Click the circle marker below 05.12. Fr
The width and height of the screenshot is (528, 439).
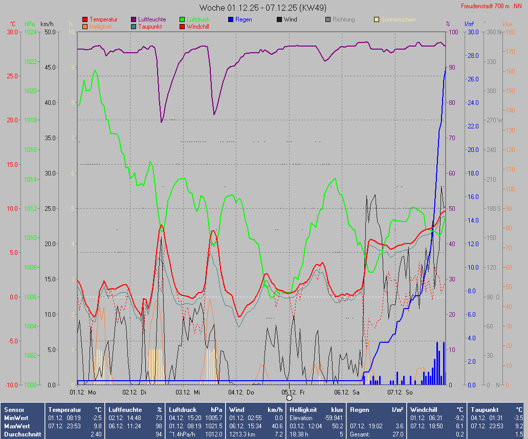point(289,398)
